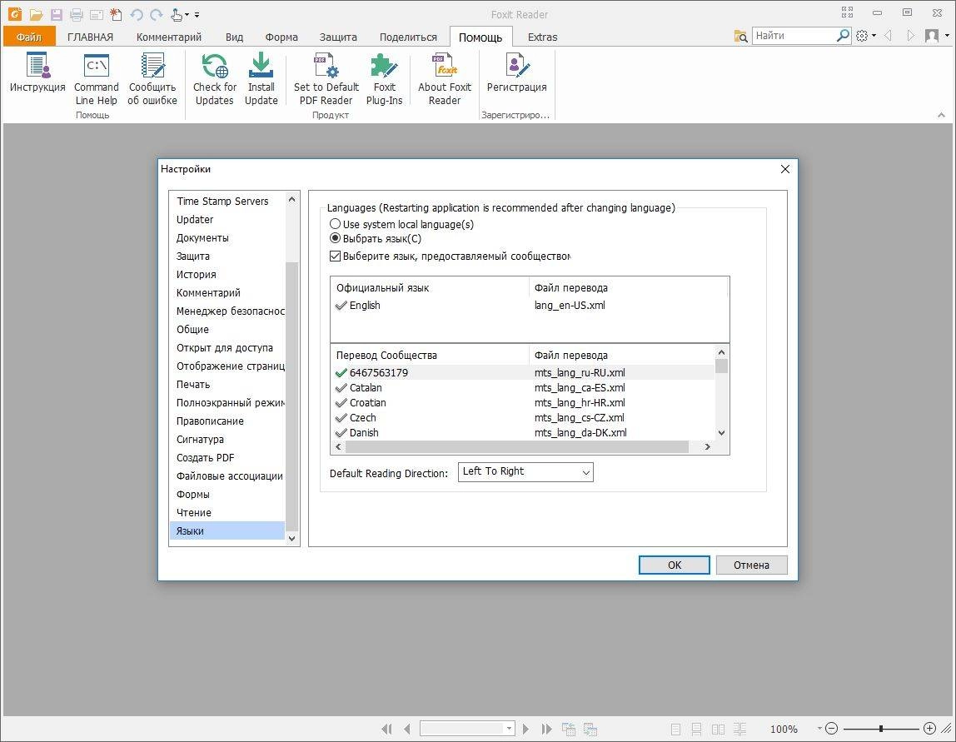Set to Default PDF Reader

pos(326,78)
